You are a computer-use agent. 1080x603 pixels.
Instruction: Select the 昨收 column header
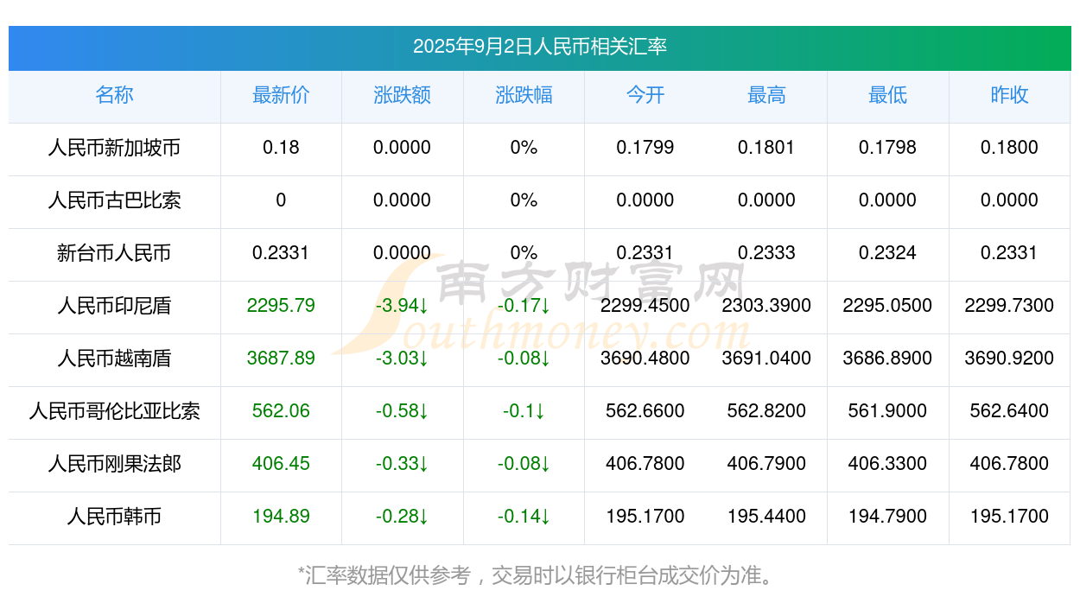point(1009,95)
